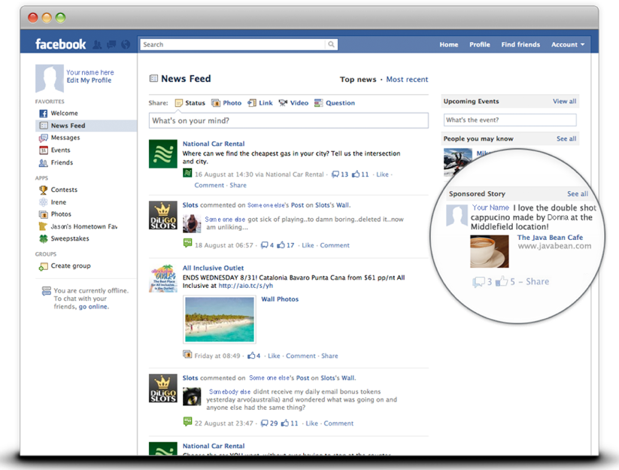Click the profile picture placeholder
Viewport: 619px width, 470px height.
click(x=50, y=78)
